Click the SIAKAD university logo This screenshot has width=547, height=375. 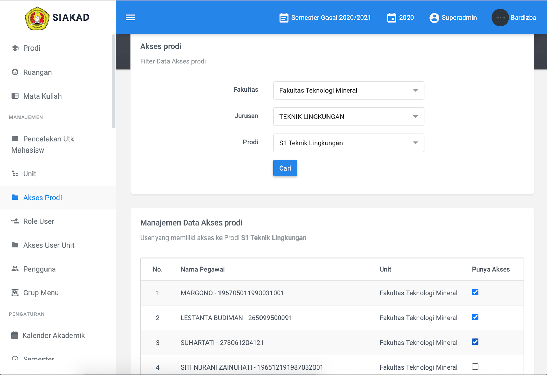(37, 18)
